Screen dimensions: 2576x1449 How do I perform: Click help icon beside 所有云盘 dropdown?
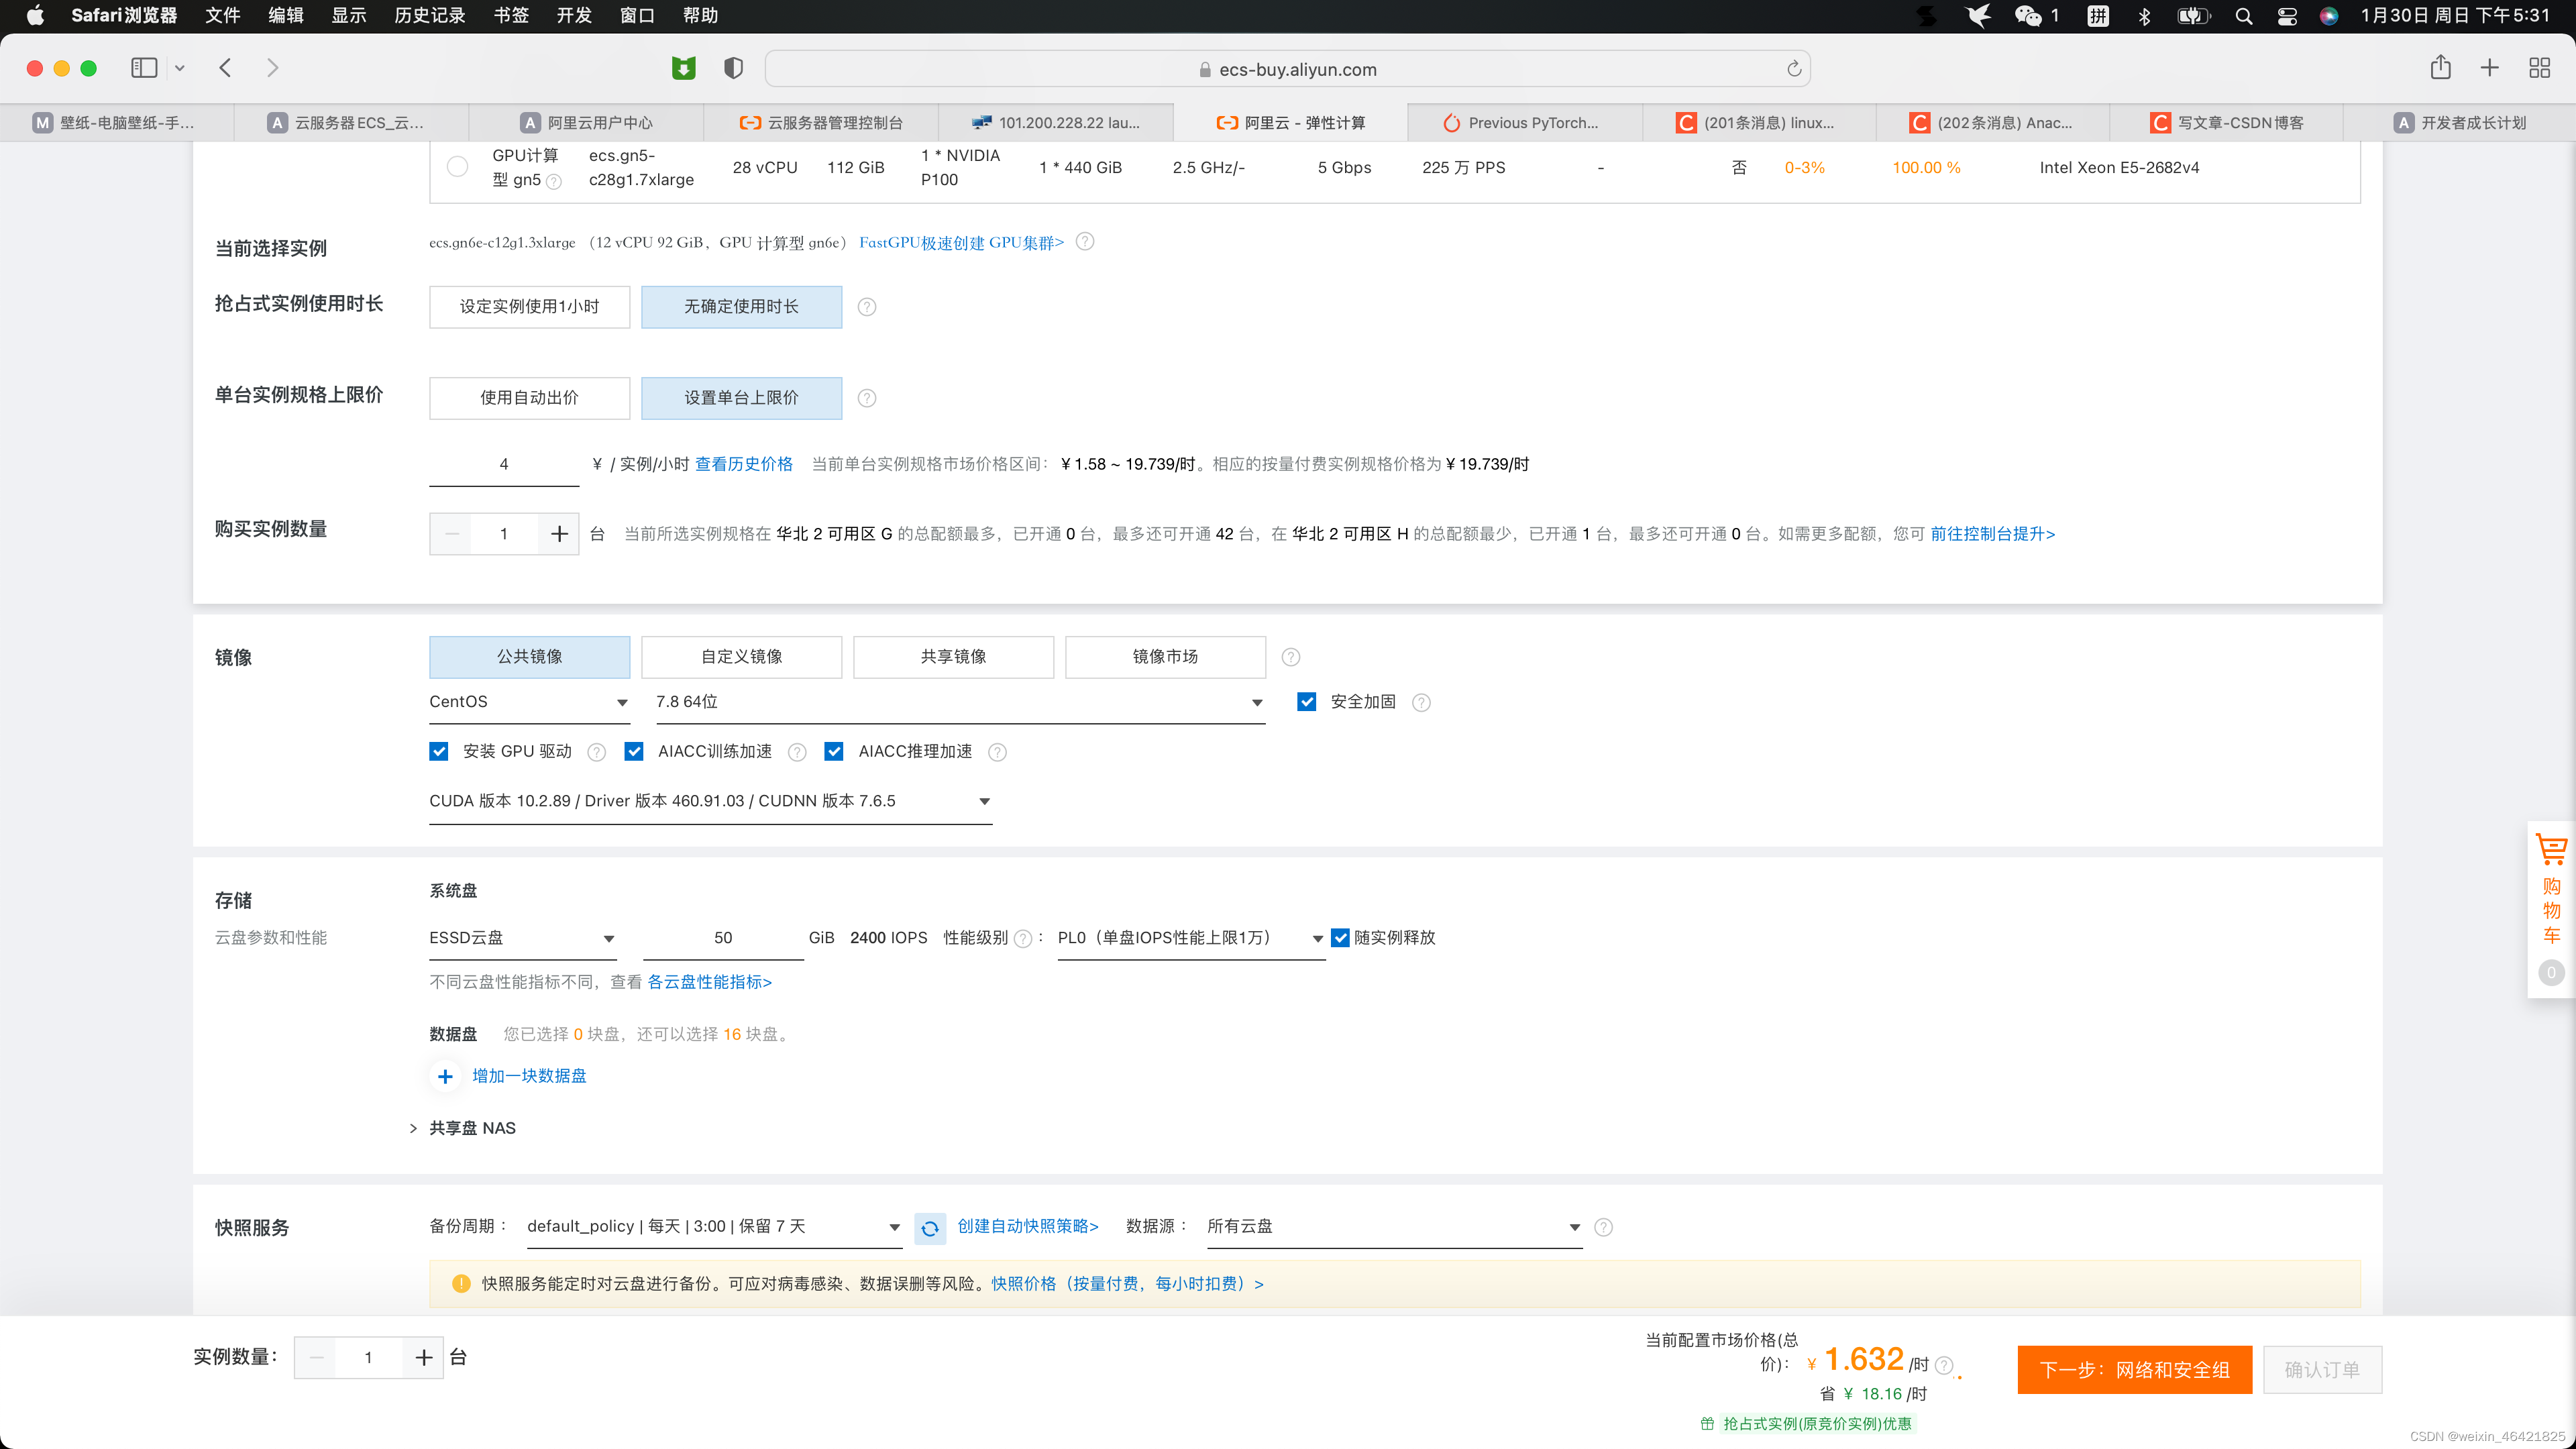[1603, 1227]
